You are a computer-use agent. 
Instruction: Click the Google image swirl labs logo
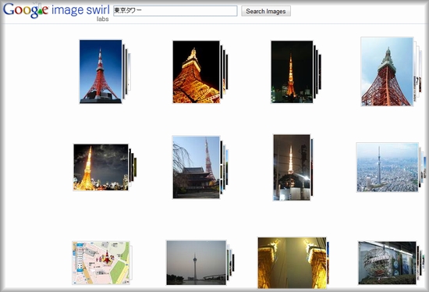56,12
